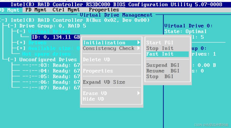Select unconfigured drive --:--:05 Ready
This screenshot has width=231, height=128.
coord(51,77)
